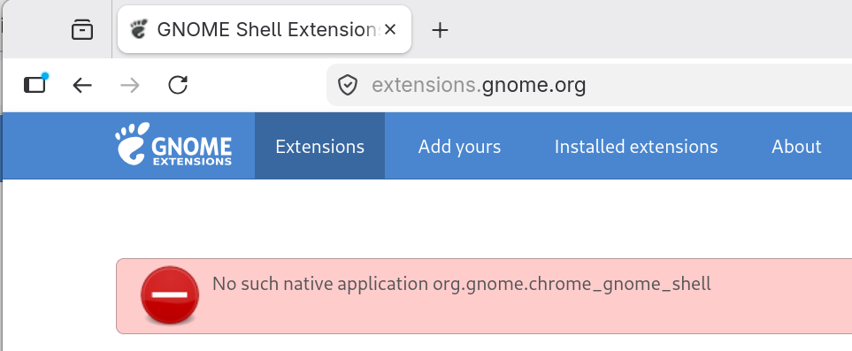Go forward to the next page
Screen dimensions: 852x351
tap(130, 85)
